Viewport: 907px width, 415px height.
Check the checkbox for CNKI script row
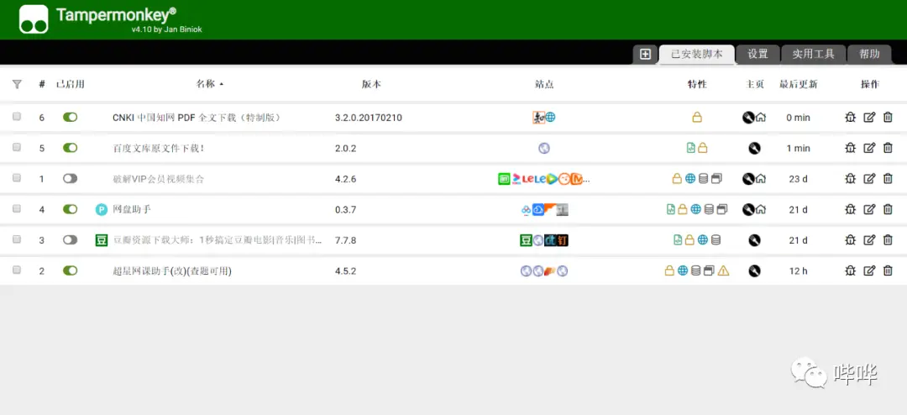coord(17,117)
